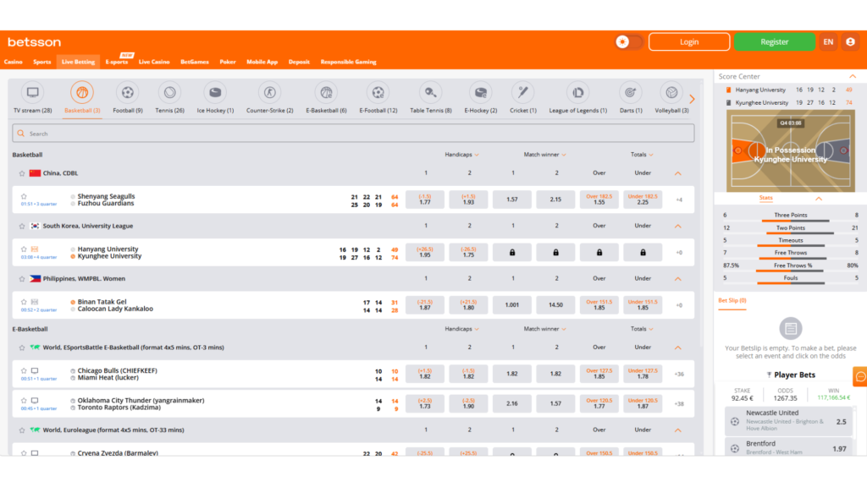Image resolution: width=867 pixels, height=487 pixels.
Task: Collapse the South Korea University League section
Action: 678,226
